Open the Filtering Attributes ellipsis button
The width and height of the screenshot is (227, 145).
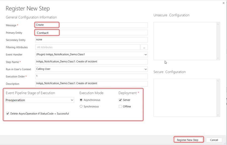click(x=144, y=47)
